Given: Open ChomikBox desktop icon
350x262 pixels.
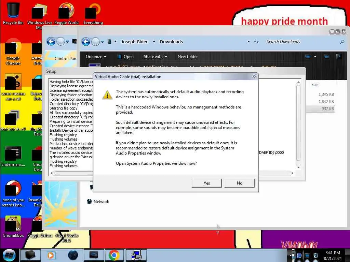Looking at the screenshot, I should click(13, 227).
